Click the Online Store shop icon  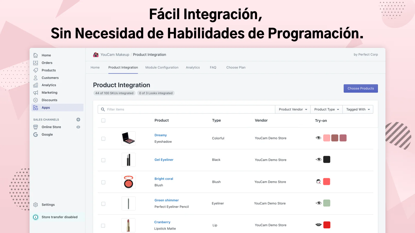point(36,127)
